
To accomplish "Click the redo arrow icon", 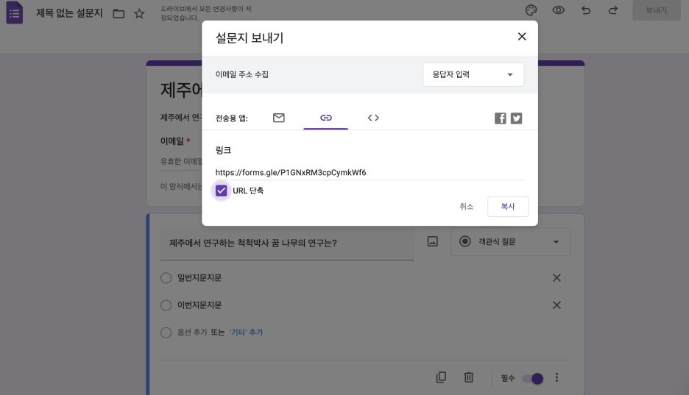I will pyautogui.click(x=613, y=10).
